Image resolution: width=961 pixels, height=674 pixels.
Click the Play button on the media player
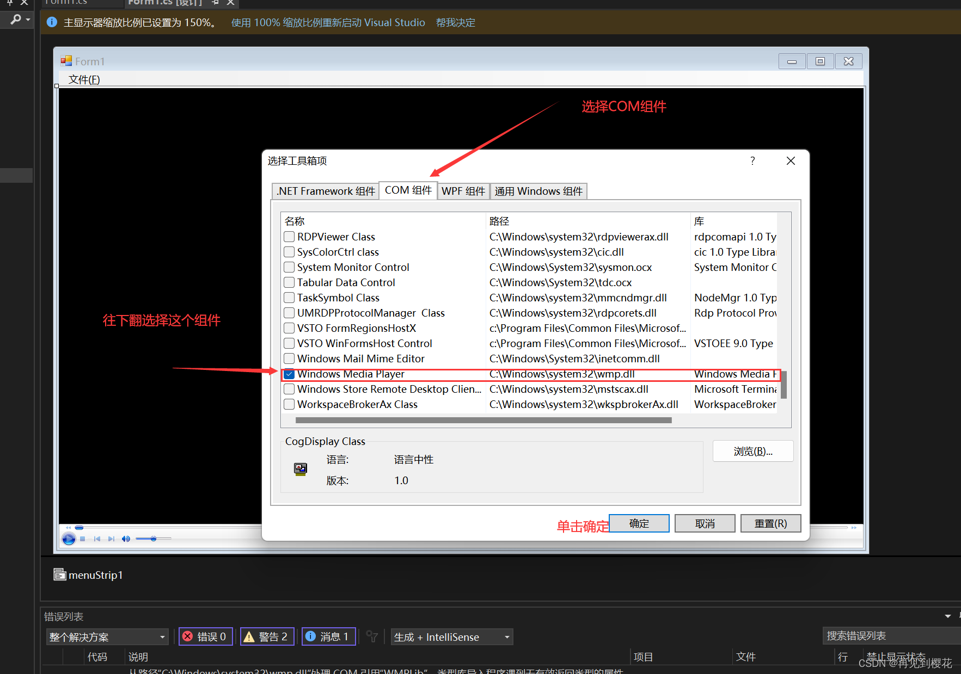pyautogui.click(x=69, y=539)
